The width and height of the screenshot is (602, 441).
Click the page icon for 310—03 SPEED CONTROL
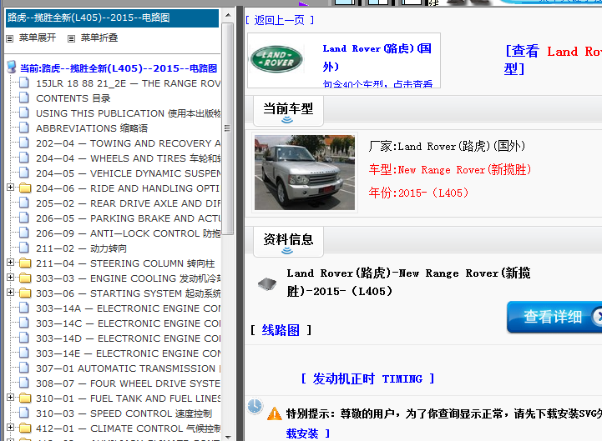pos(24,413)
